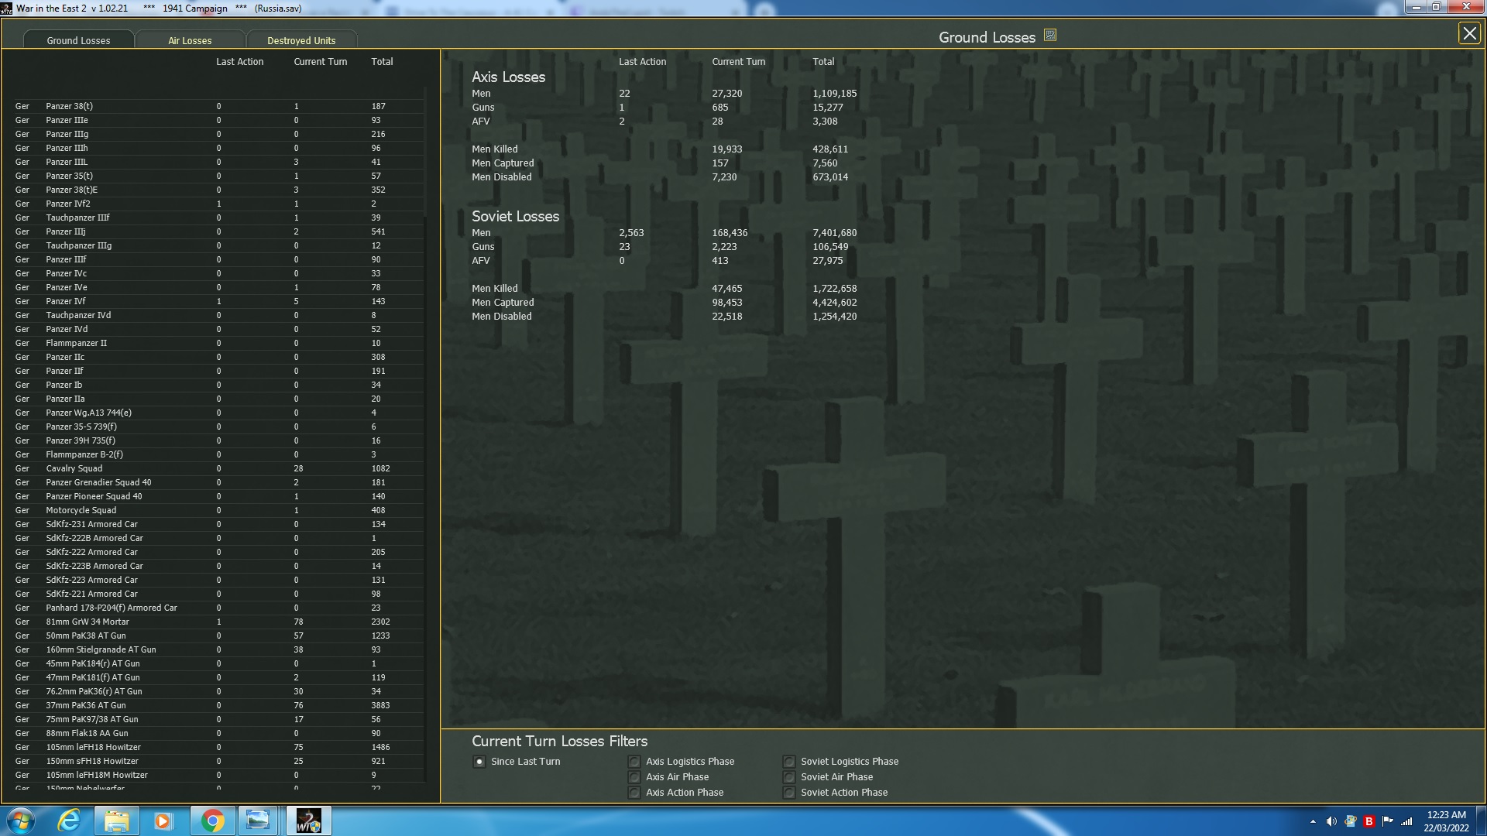Open the Windows Start menu
The height and width of the screenshot is (836, 1487).
pyautogui.click(x=21, y=821)
